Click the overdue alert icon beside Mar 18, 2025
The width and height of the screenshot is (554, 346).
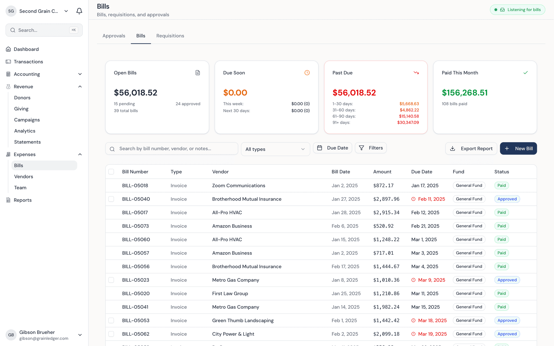(413, 321)
